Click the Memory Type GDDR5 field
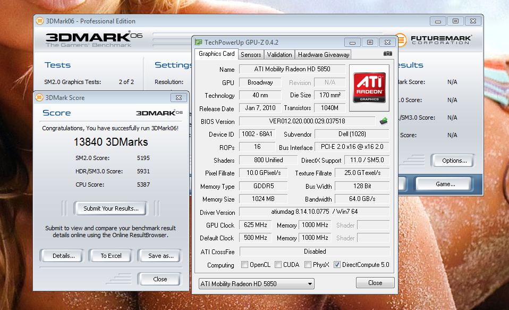Image resolution: width=509 pixels, height=310 pixels. tap(263, 186)
